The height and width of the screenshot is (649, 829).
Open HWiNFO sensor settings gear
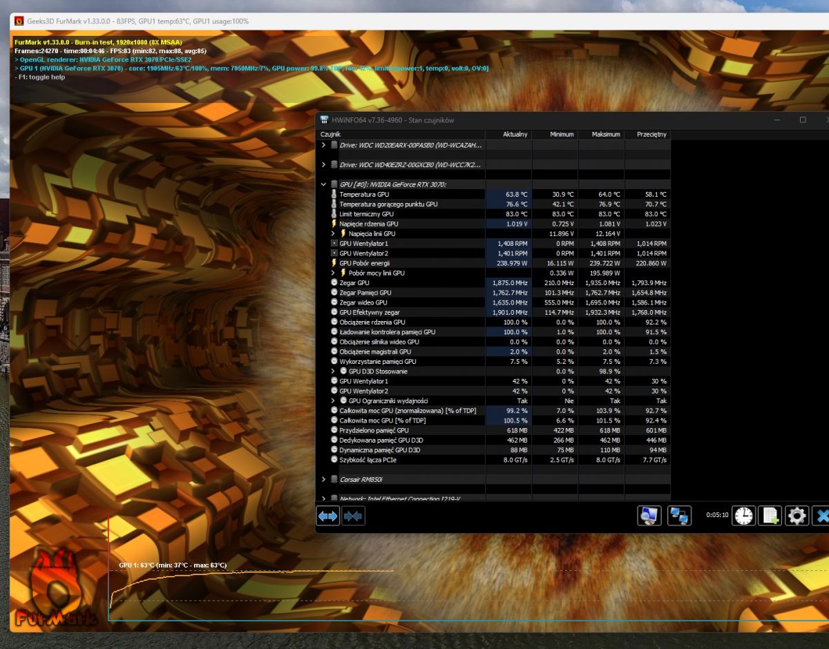pyautogui.click(x=797, y=515)
